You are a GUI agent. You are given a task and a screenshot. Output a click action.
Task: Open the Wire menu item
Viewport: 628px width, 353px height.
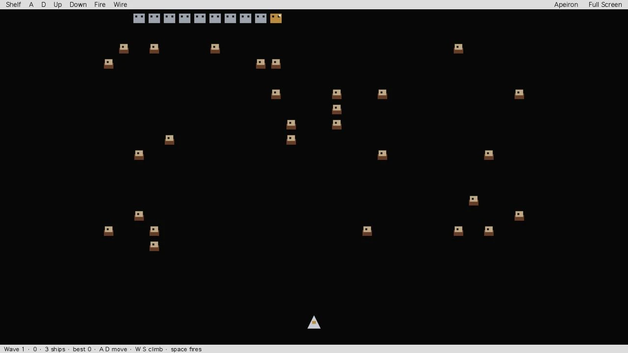[x=120, y=4]
